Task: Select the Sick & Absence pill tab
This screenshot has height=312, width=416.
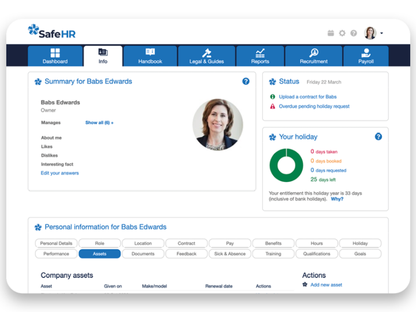Action: (230, 254)
